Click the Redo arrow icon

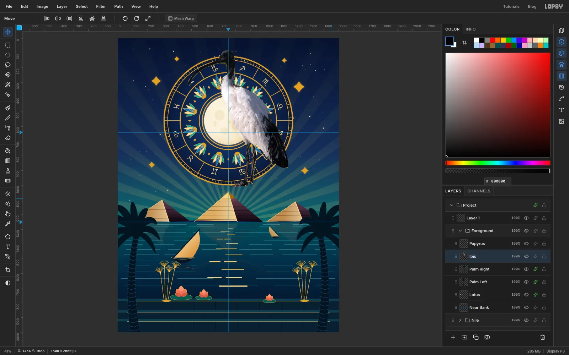point(137,18)
